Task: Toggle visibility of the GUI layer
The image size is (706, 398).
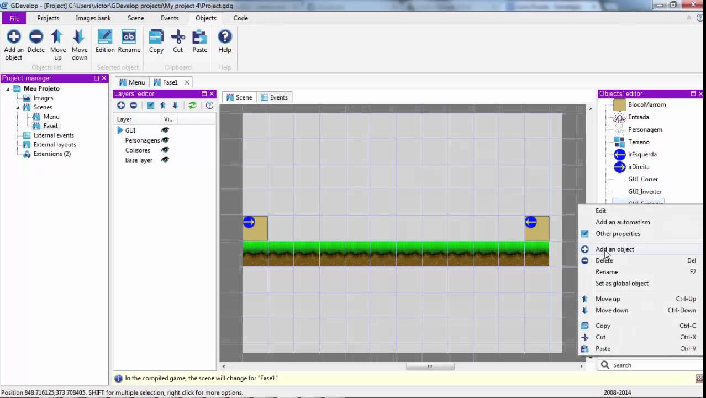Action: 165,130
